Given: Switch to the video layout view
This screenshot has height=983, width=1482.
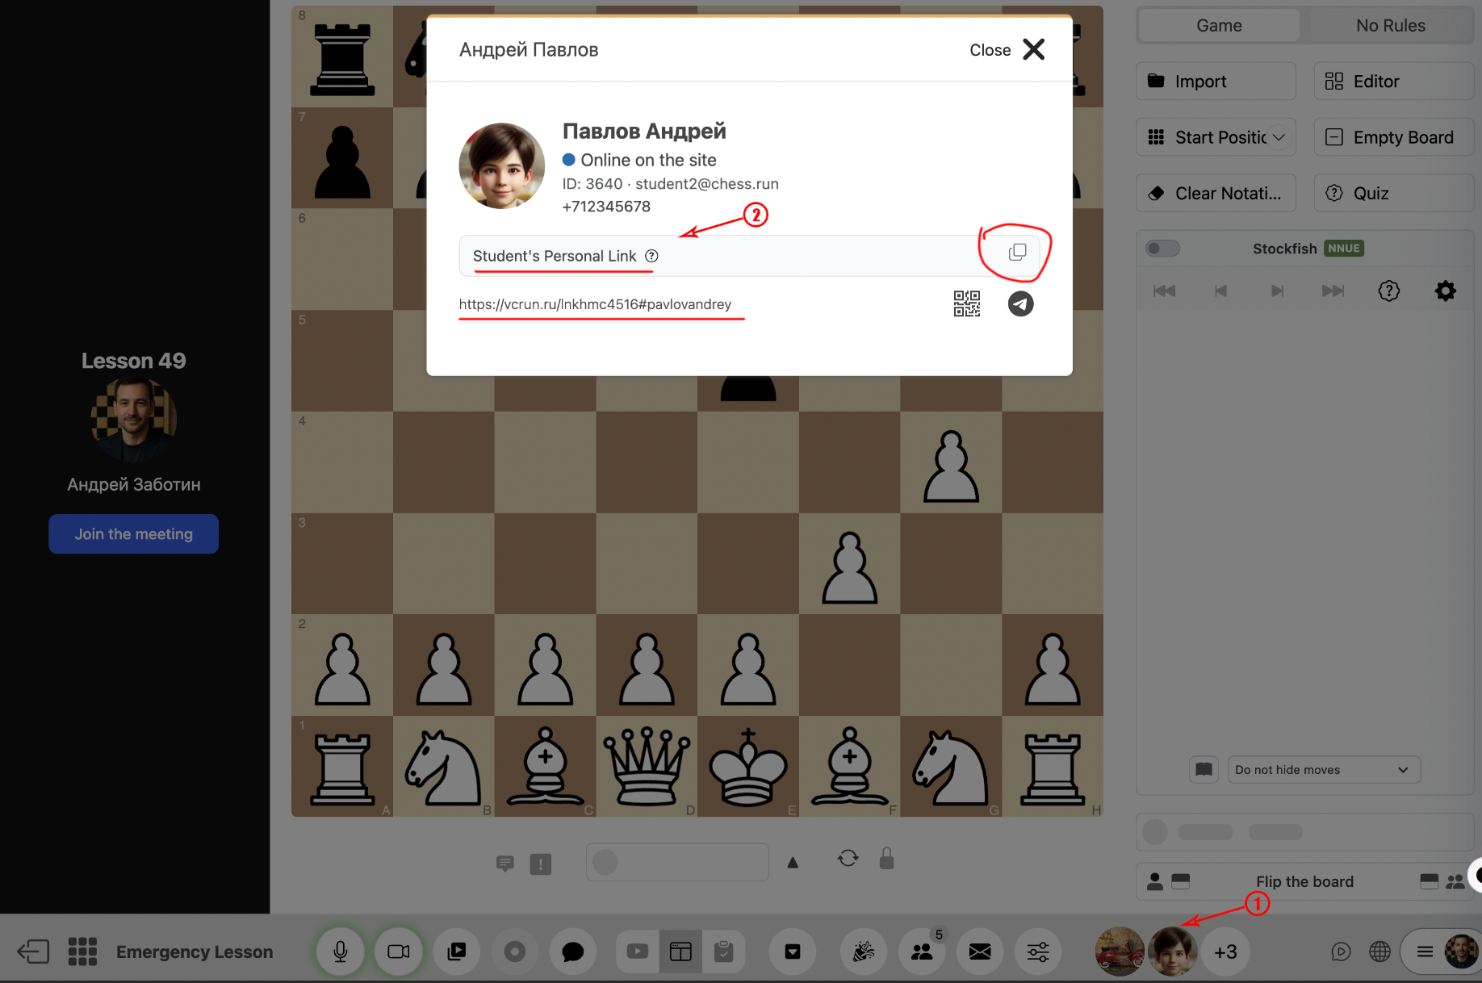Looking at the screenshot, I should pos(638,952).
